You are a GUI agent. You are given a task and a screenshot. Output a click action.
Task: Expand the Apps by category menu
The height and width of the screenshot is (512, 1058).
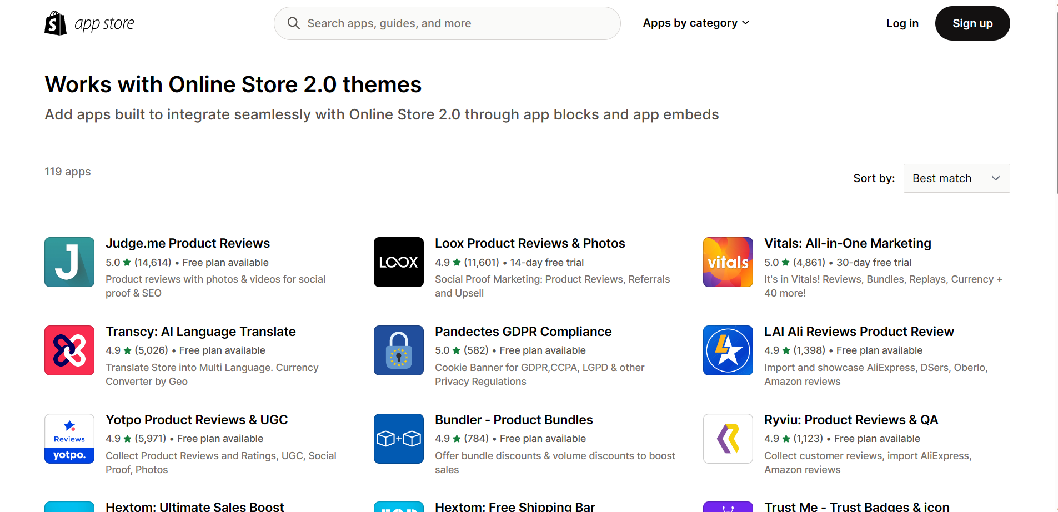[x=696, y=23]
